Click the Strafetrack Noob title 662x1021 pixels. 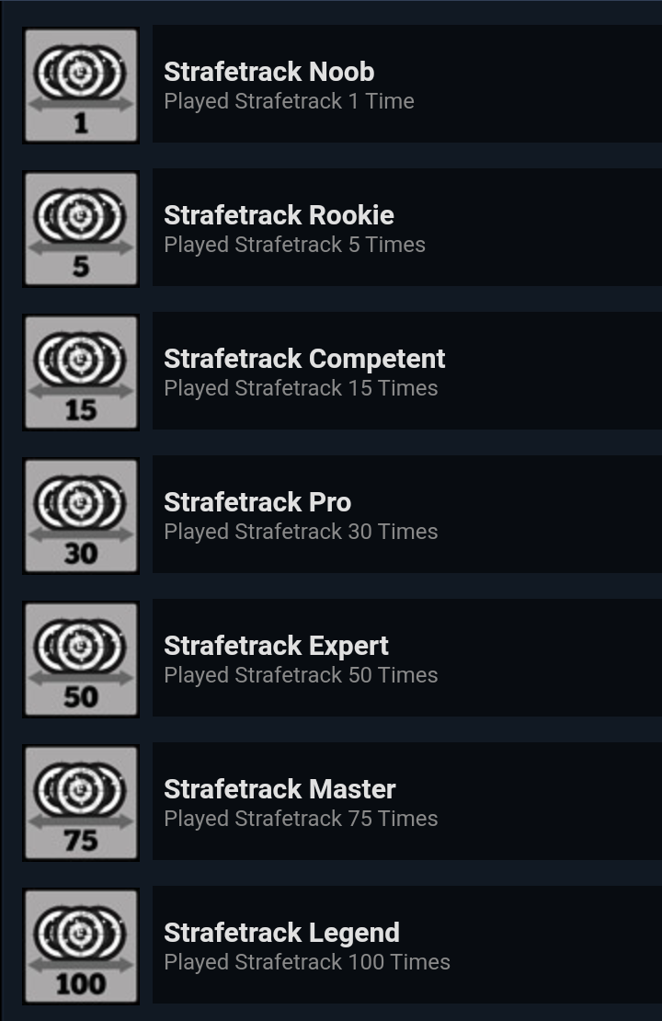pyautogui.click(x=268, y=72)
